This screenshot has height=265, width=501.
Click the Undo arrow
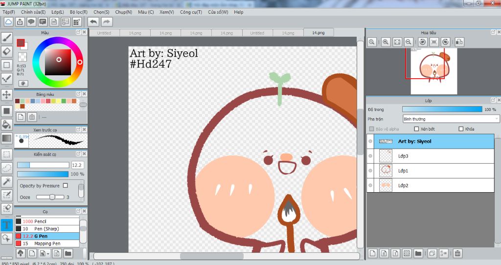coord(93,22)
